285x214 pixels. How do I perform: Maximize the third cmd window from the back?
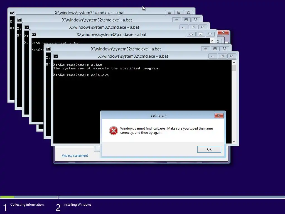(x=193, y=27)
